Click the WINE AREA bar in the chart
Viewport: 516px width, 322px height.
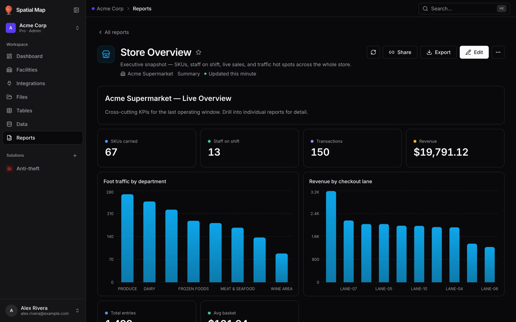click(282, 268)
